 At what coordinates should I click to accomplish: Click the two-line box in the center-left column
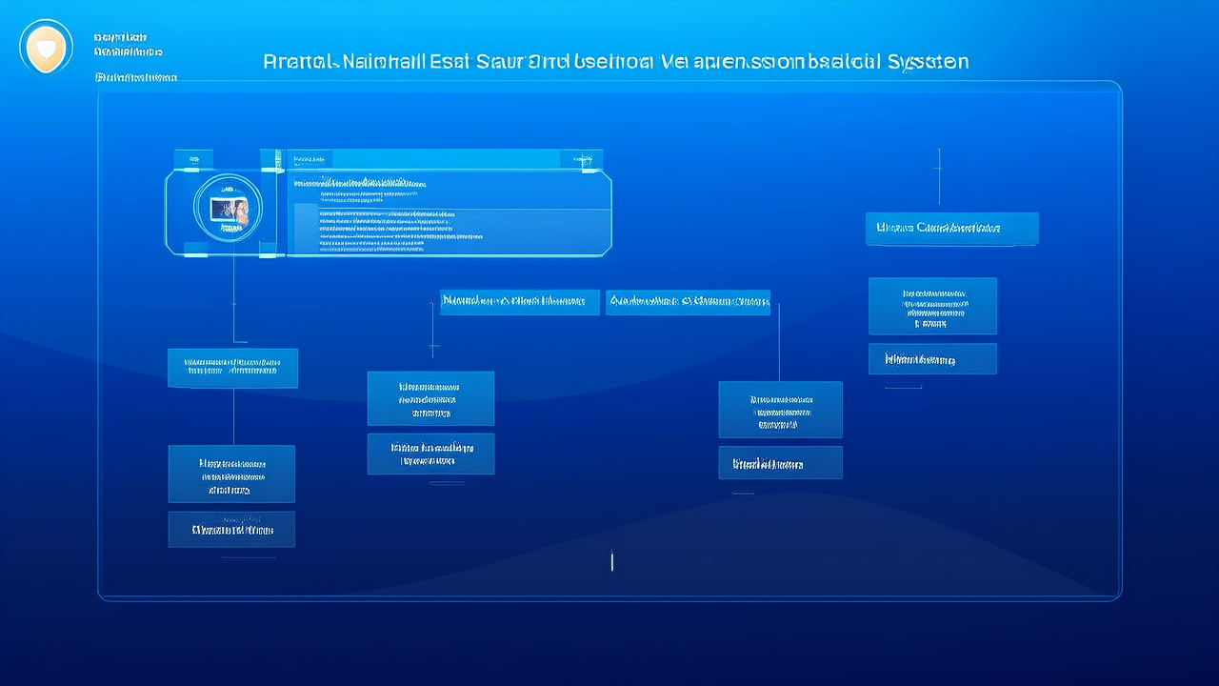pyautogui.click(x=430, y=454)
